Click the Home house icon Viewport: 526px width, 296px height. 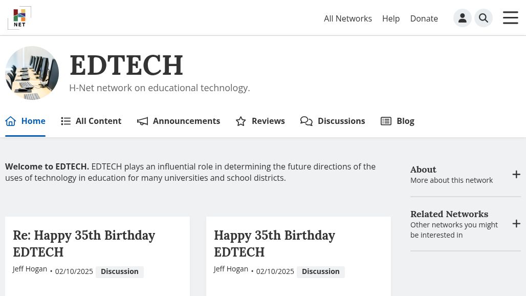pyautogui.click(x=11, y=121)
